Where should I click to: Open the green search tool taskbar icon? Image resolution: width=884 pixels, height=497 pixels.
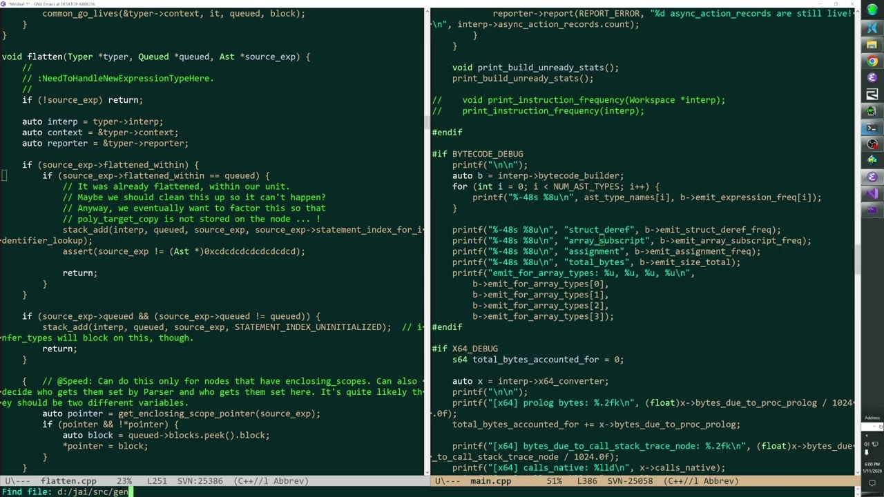coord(872,111)
